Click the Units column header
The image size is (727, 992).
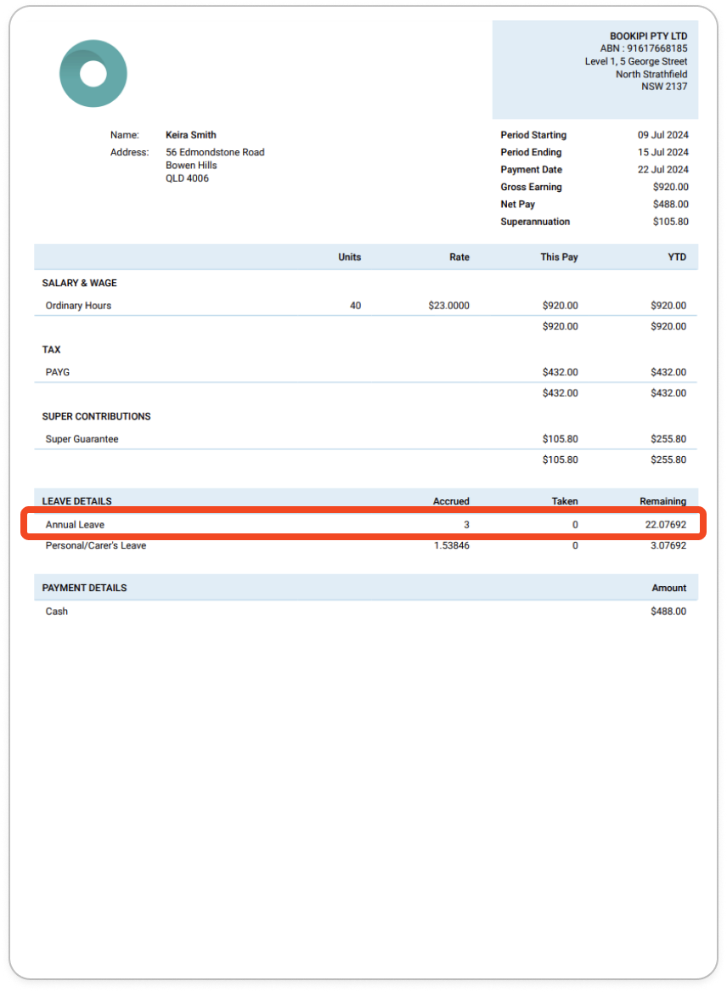click(x=349, y=256)
